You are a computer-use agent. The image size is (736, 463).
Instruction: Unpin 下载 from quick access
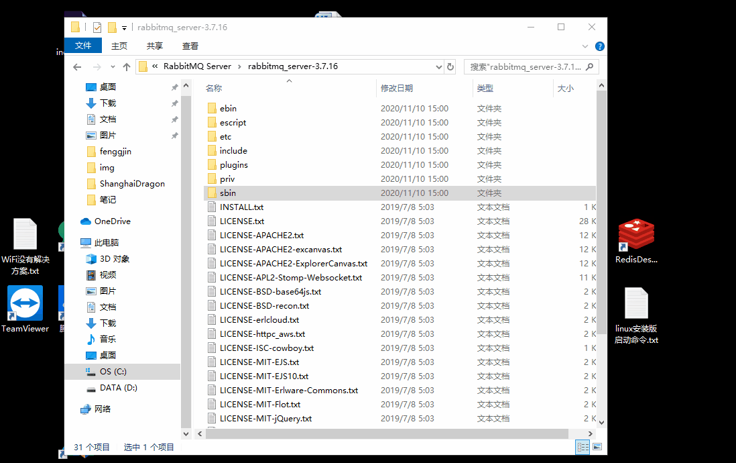point(174,103)
